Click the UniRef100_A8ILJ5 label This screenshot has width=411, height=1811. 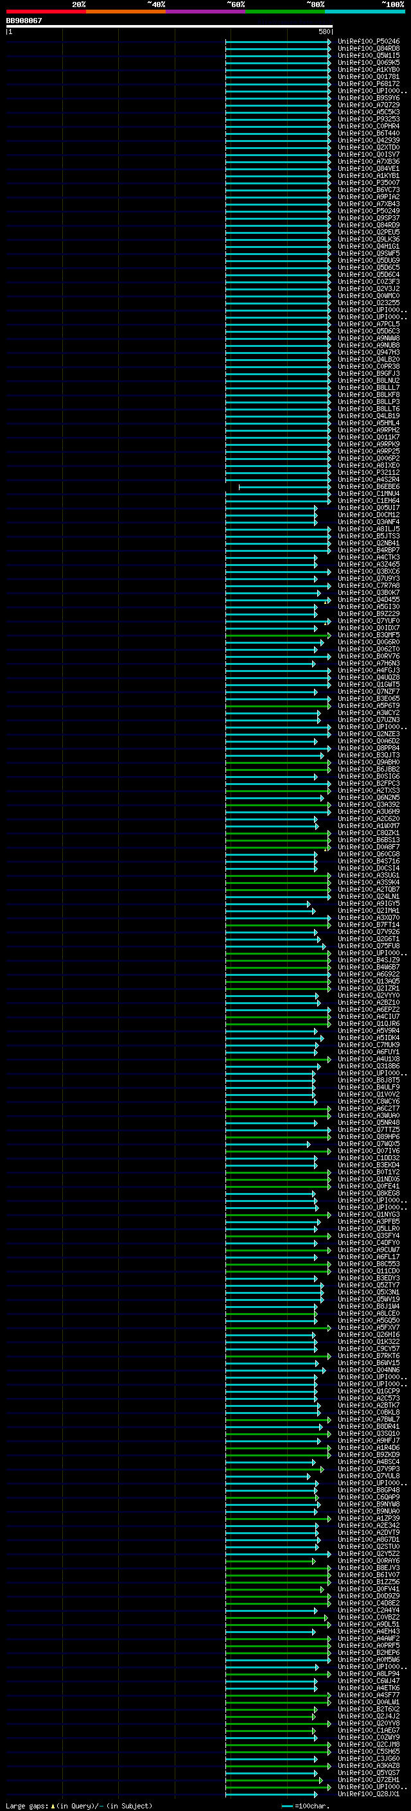(369, 529)
